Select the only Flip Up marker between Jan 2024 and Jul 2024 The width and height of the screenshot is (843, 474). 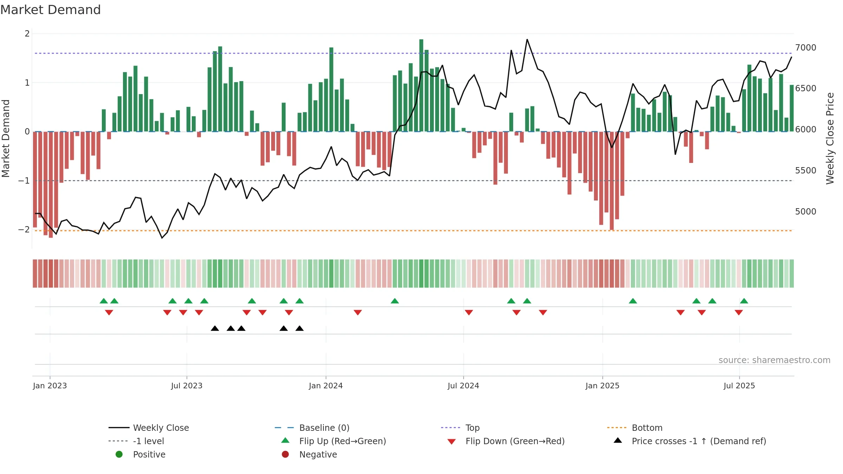[x=395, y=301]
